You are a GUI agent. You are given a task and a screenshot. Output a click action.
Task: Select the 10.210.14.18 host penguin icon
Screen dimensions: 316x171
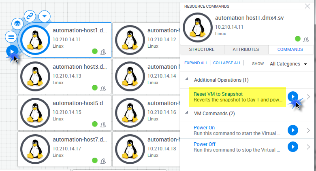tap(130, 149)
